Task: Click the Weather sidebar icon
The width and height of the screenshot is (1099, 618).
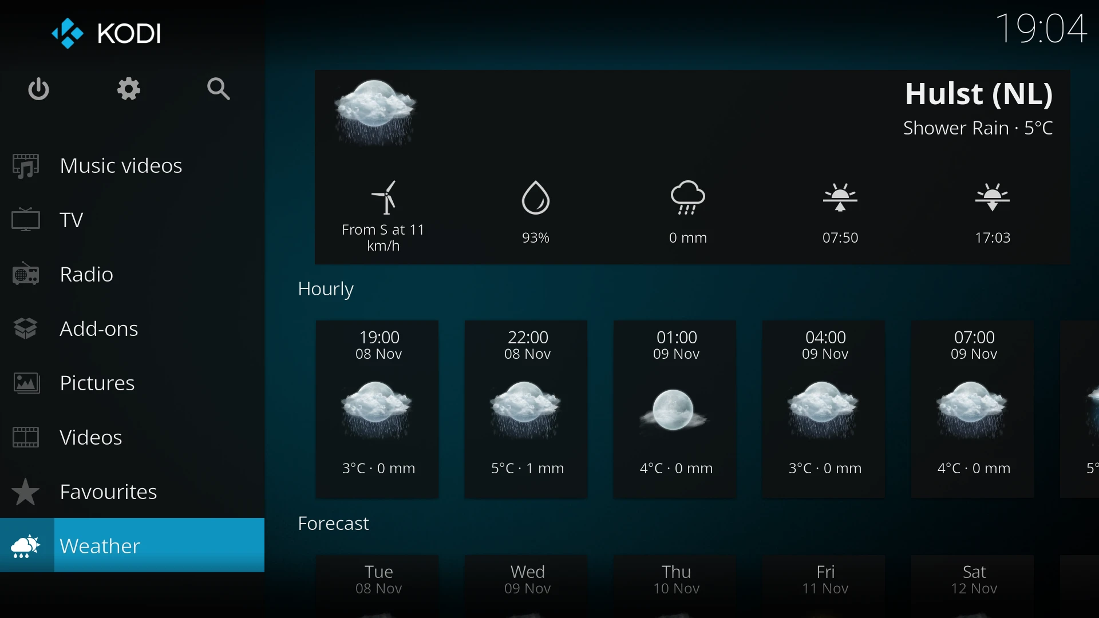Action: (x=26, y=545)
